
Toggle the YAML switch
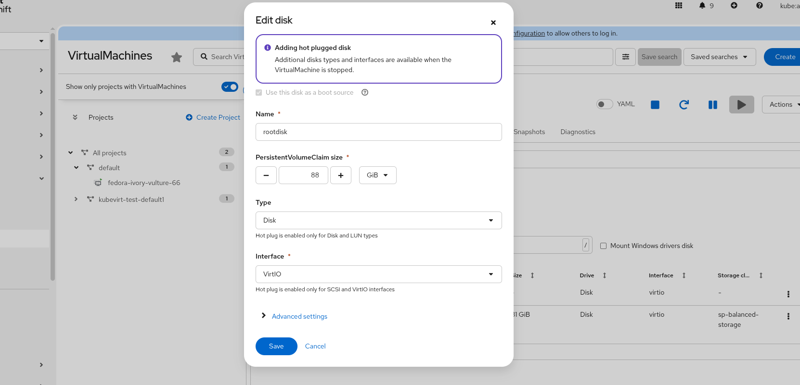point(605,104)
